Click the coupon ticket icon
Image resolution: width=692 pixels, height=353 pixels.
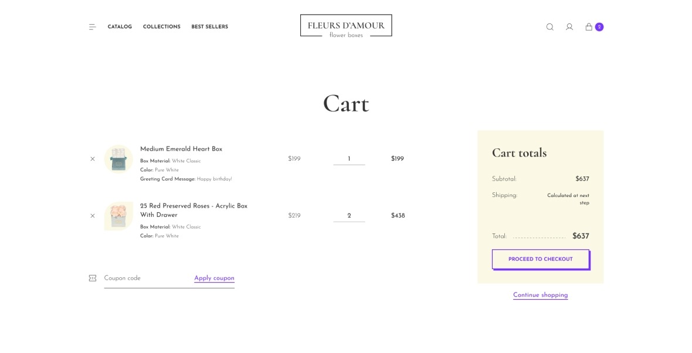[x=93, y=278]
